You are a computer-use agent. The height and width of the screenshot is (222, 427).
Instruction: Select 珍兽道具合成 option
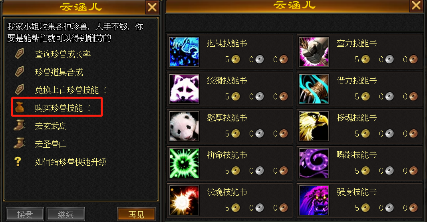click(x=59, y=72)
